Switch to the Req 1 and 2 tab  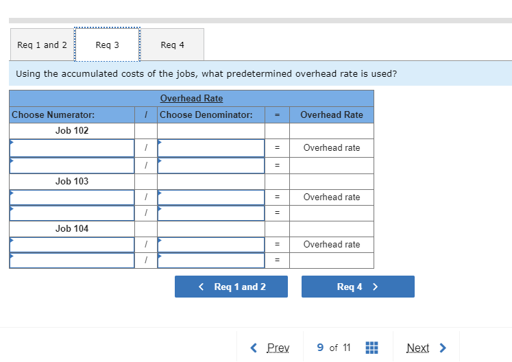coord(42,45)
